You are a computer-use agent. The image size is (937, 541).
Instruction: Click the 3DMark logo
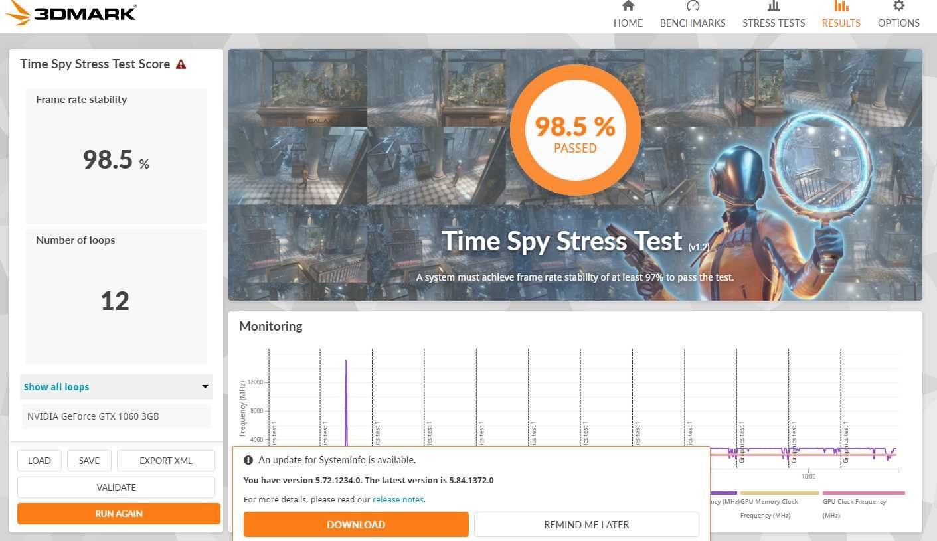[71, 13]
